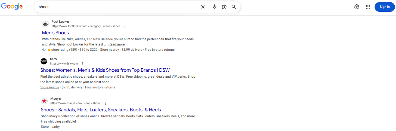The height and width of the screenshot is (131, 396).
Task: Open Macy's Sandals, Flats, Loafers result link
Action: [101, 110]
